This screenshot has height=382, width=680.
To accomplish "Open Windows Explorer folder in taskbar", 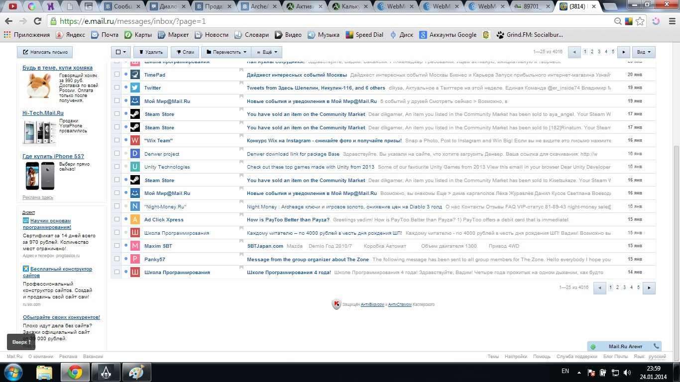I will tap(44, 372).
